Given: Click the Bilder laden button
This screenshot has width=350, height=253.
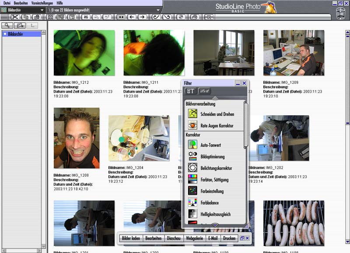Looking at the screenshot, I should [131, 238].
